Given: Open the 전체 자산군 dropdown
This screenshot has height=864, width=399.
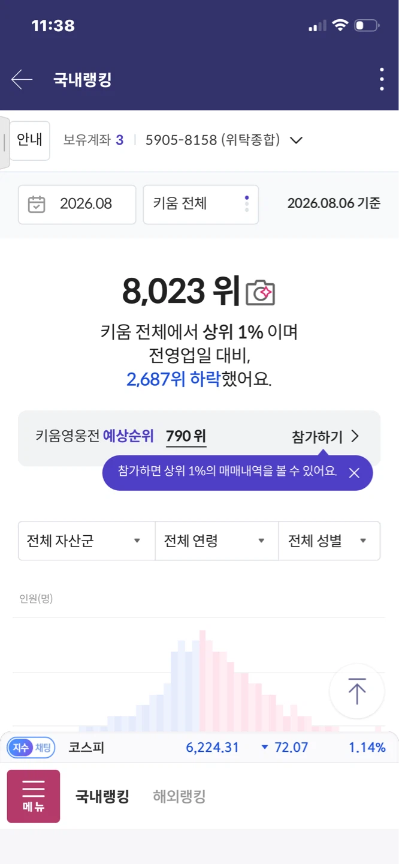Looking at the screenshot, I should (87, 541).
